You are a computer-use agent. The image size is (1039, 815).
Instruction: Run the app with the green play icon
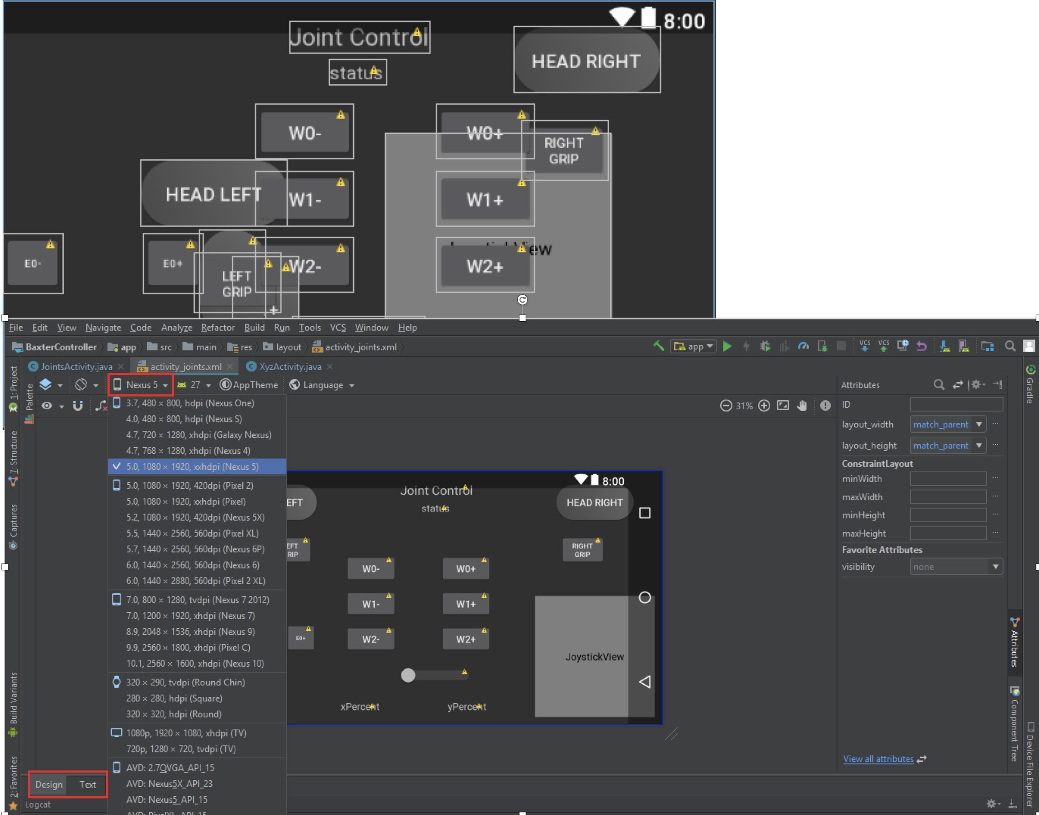coord(727,346)
